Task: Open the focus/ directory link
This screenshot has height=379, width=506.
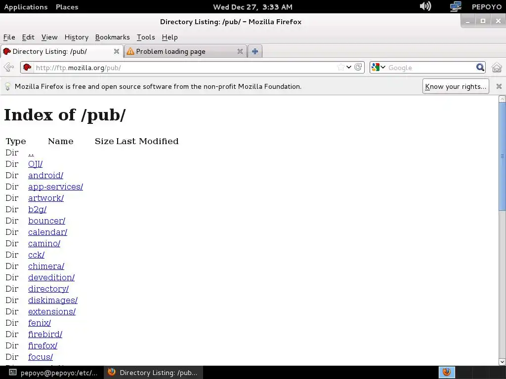Action: (x=41, y=357)
